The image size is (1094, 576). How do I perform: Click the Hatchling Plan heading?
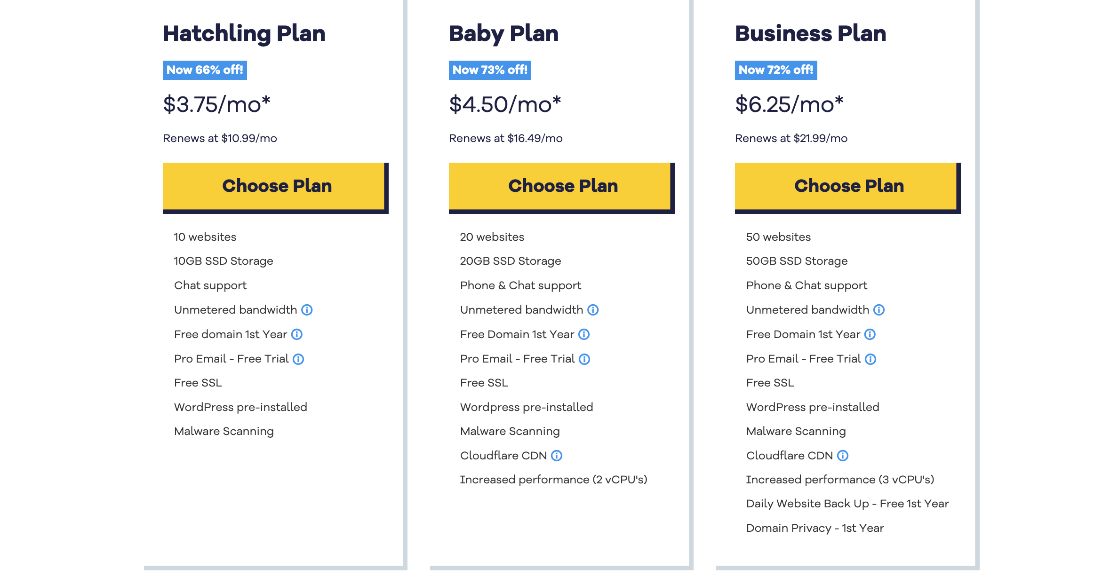coord(244,33)
